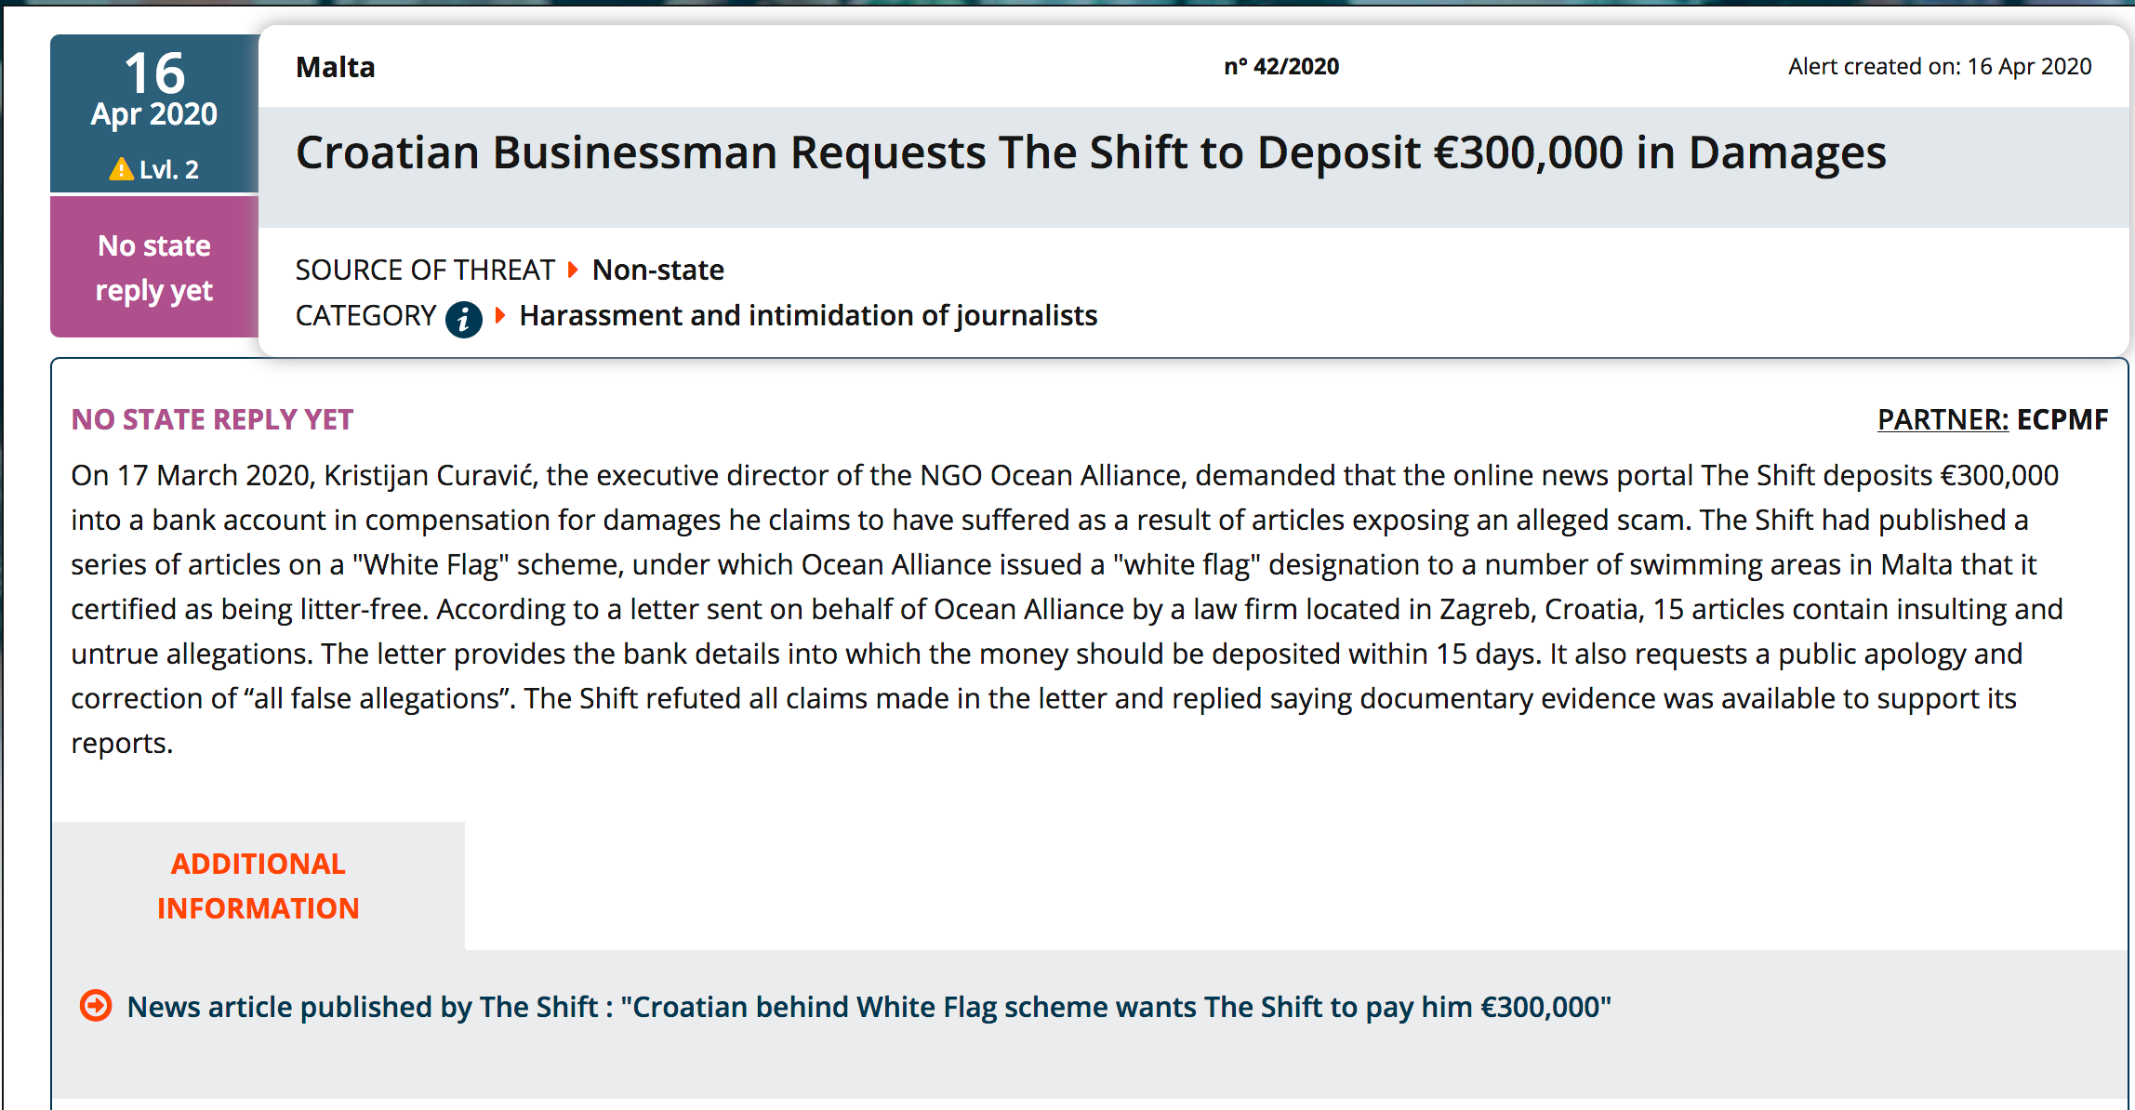Click the NO STATE REPLY YET heading
Image resolution: width=2135 pixels, height=1110 pixels.
tap(212, 419)
